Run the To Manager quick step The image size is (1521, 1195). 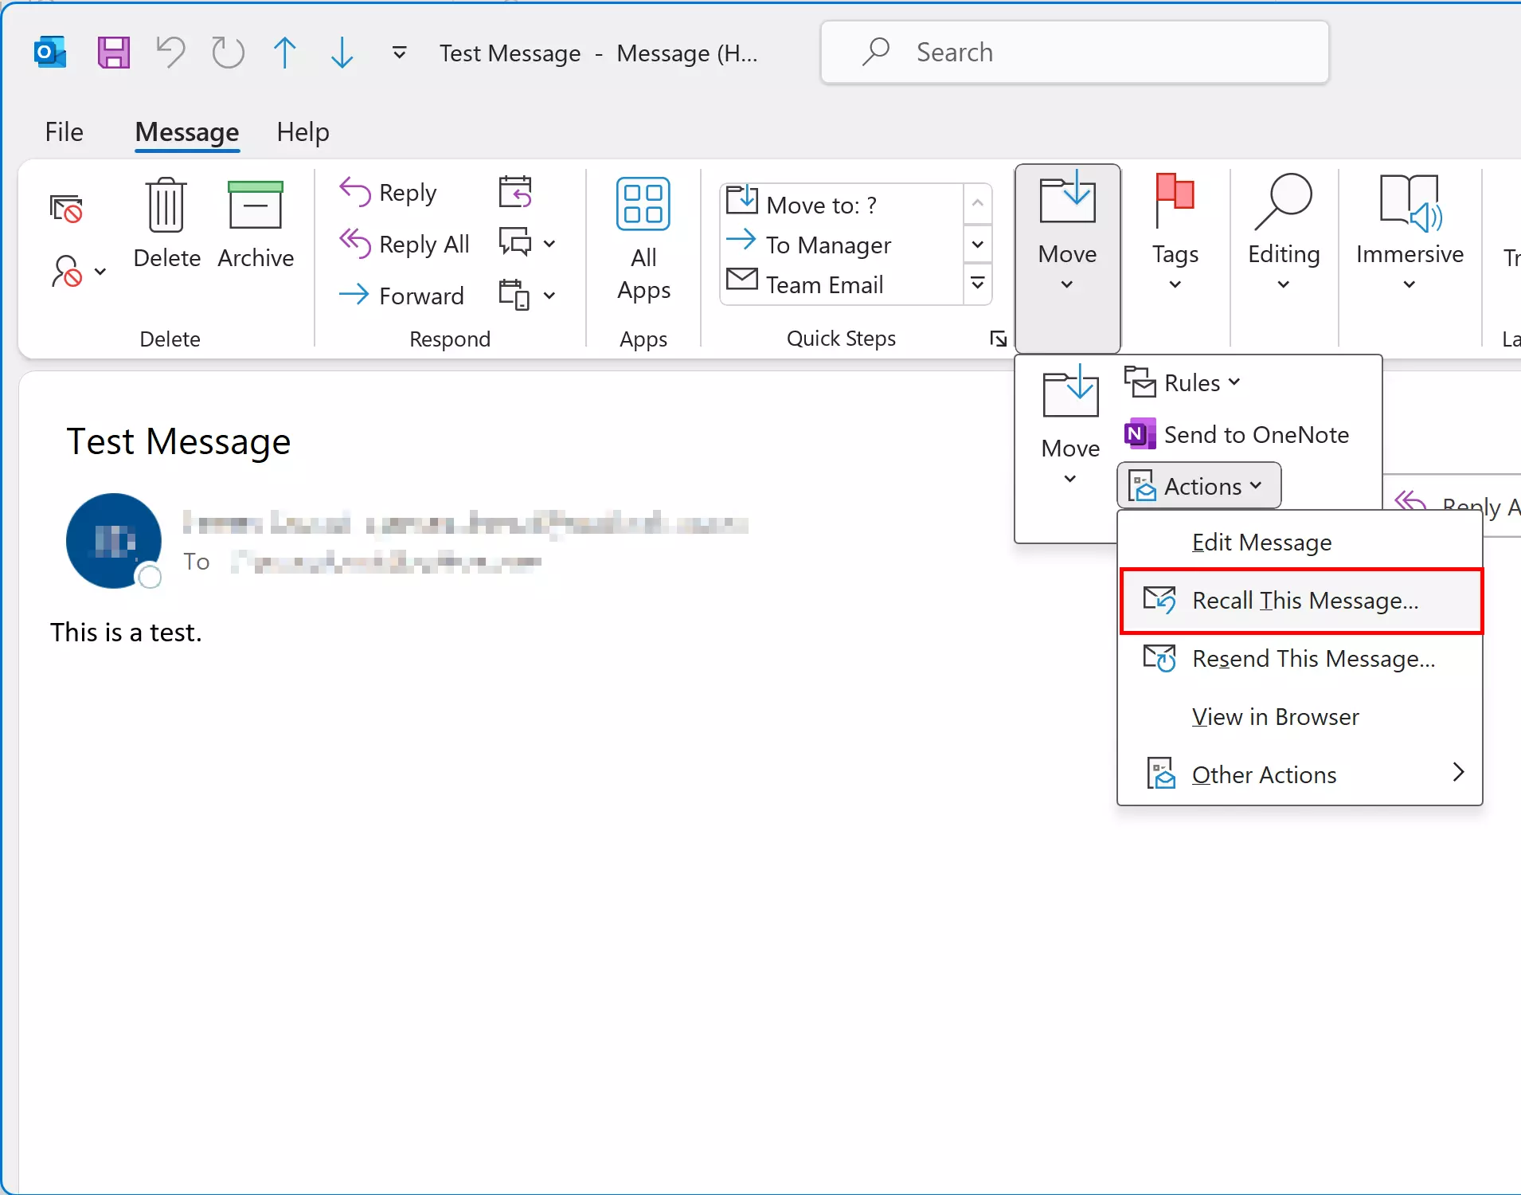point(827,245)
